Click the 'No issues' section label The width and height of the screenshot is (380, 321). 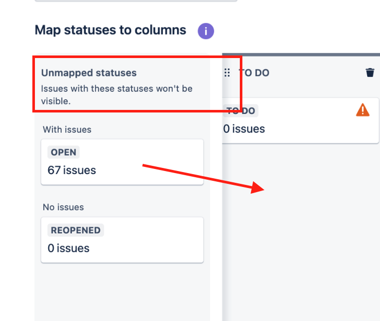tap(63, 207)
